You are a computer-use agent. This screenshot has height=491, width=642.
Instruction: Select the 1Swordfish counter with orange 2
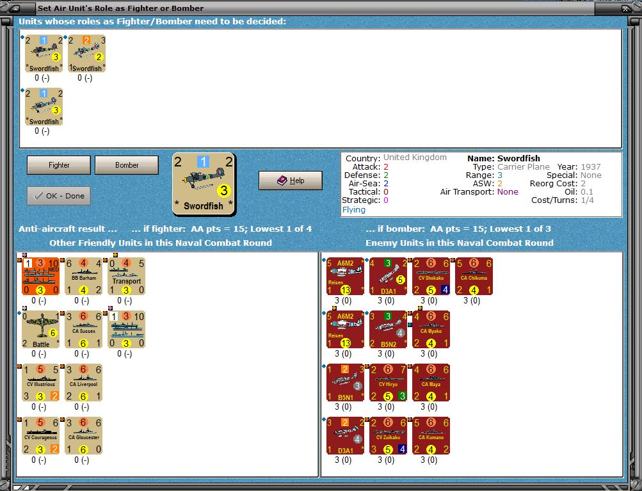coord(87,54)
